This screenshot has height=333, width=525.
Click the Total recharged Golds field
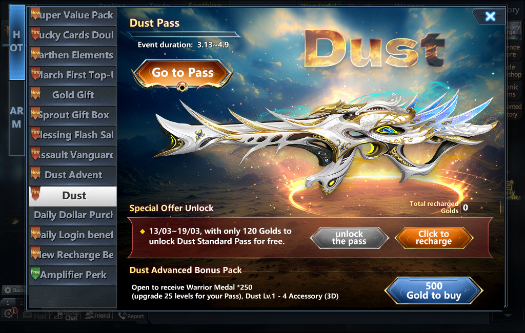pos(480,207)
